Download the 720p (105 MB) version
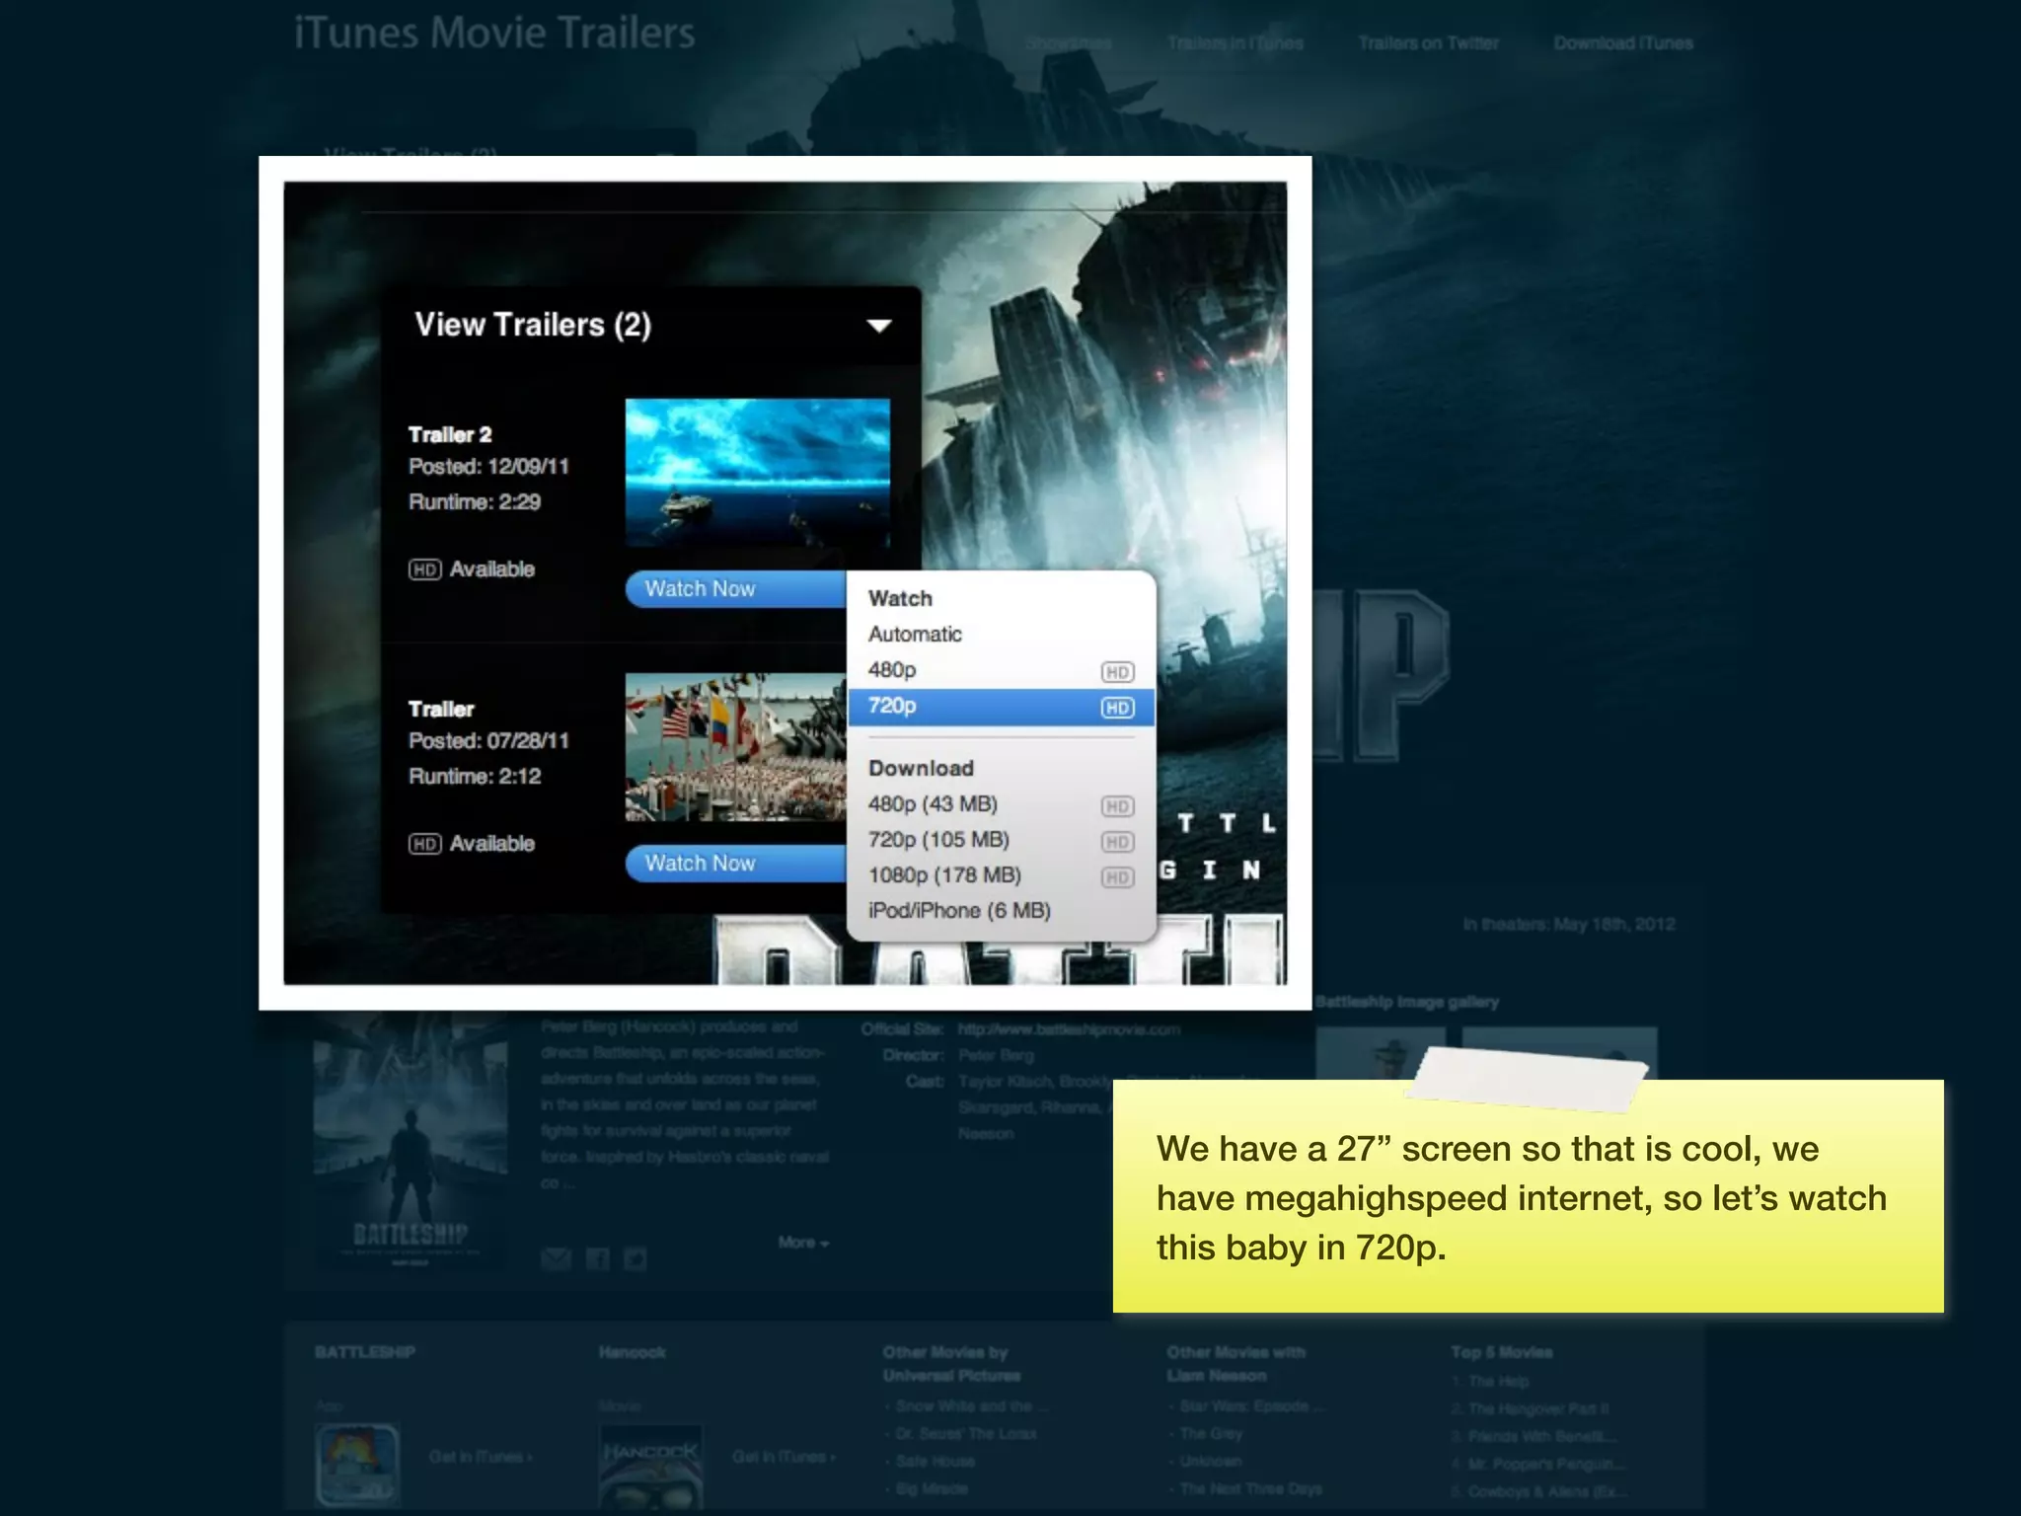 tap(1001, 840)
